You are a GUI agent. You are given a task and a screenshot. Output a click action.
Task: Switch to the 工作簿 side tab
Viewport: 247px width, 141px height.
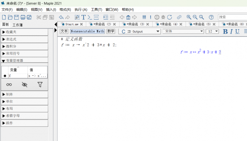point(17,25)
